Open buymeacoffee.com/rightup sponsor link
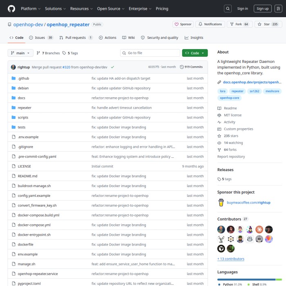This screenshot has width=286, height=286. point(248,203)
